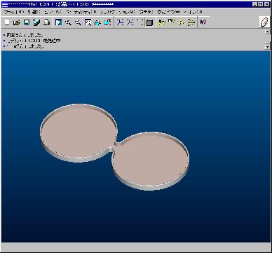This screenshot has height=253, width=272.
Task: Switch display to wireframe mode
Action: click(120, 22)
